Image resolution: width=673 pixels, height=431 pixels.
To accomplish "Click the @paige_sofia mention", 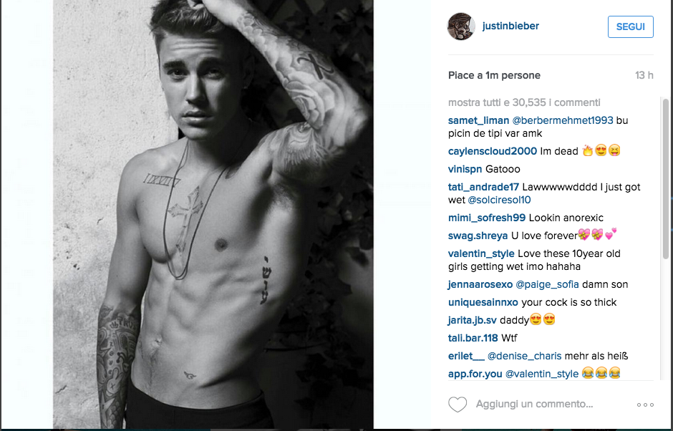I will tap(547, 285).
